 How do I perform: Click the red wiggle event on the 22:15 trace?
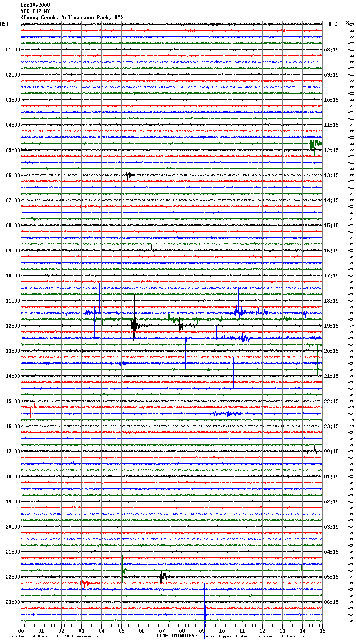click(85, 583)
